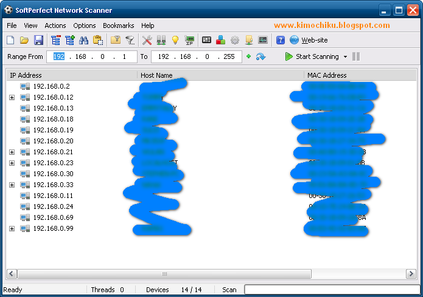Image resolution: width=423 pixels, height=297 pixels.
Task: Save results with the floppy disk icon
Action: (x=38, y=41)
